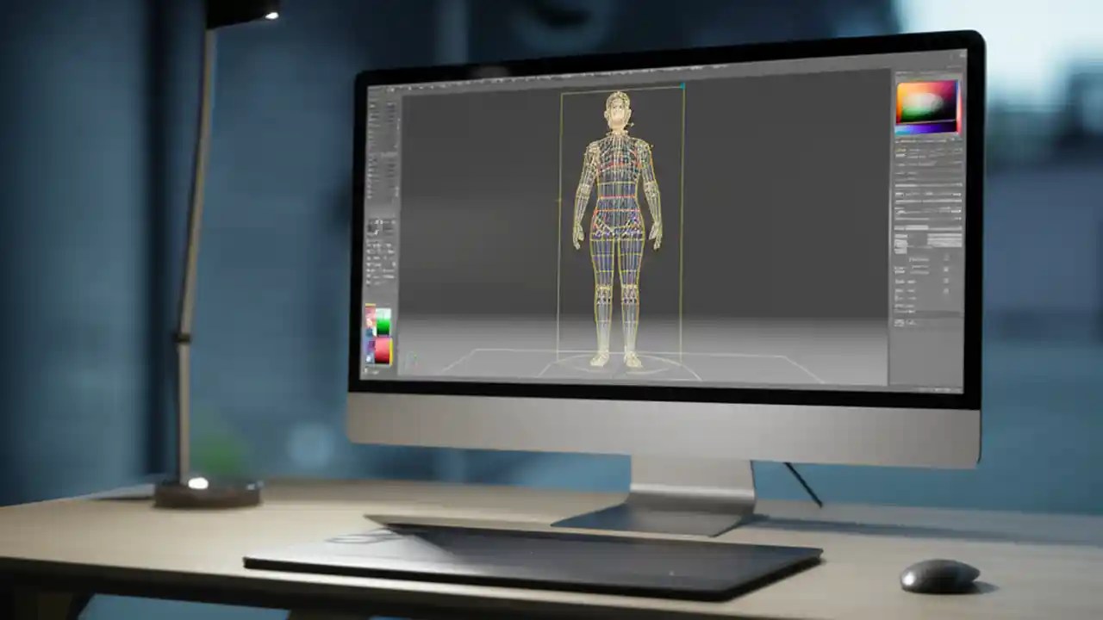Viewport: 1103px width, 620px height.
Task: Switch to the first tab in the top toolbar
Action: point(405,79)
